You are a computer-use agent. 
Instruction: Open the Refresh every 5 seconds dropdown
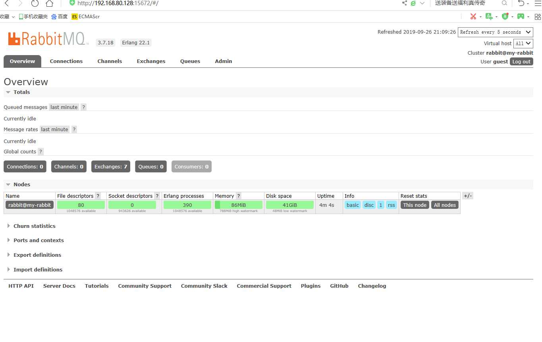coord(495,32)
